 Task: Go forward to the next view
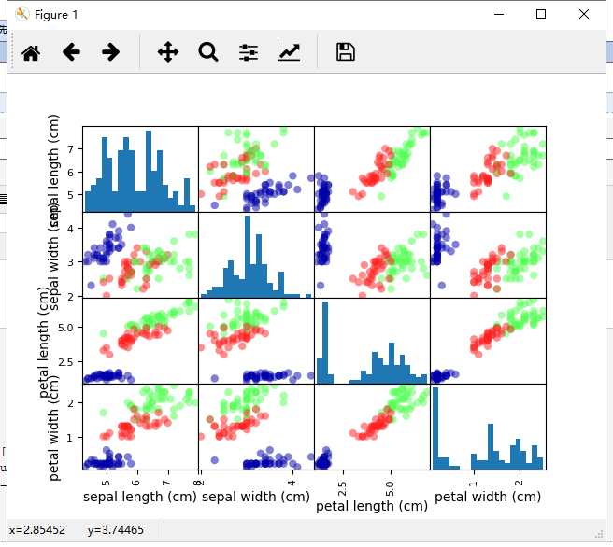point(110,52)
